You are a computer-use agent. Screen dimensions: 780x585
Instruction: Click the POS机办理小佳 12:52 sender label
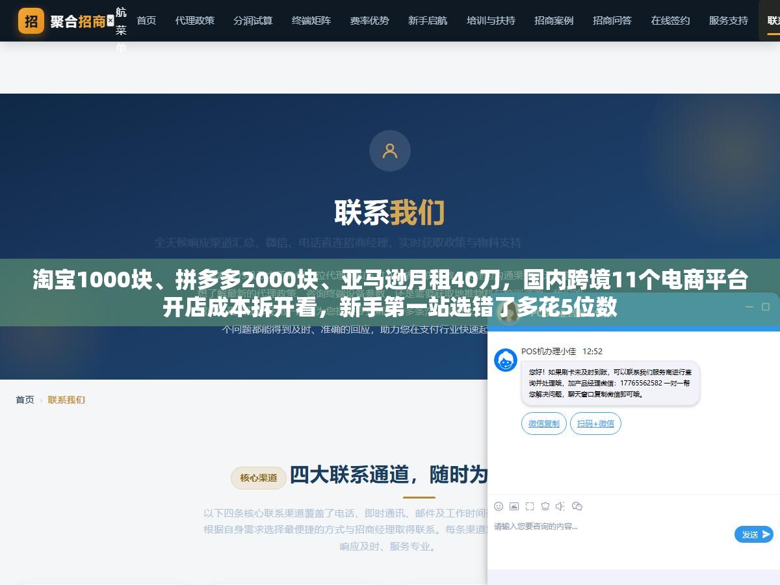point(562,351)
